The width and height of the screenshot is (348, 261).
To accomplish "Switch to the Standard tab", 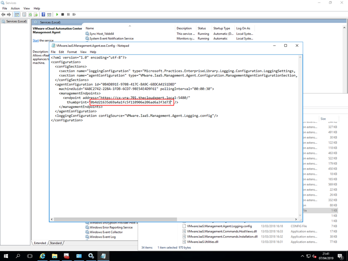I will pos(56,243).
